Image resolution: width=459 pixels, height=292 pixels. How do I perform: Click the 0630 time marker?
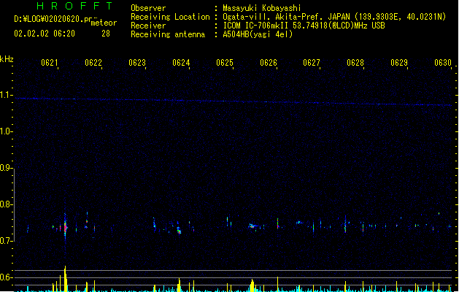point(443,63)
